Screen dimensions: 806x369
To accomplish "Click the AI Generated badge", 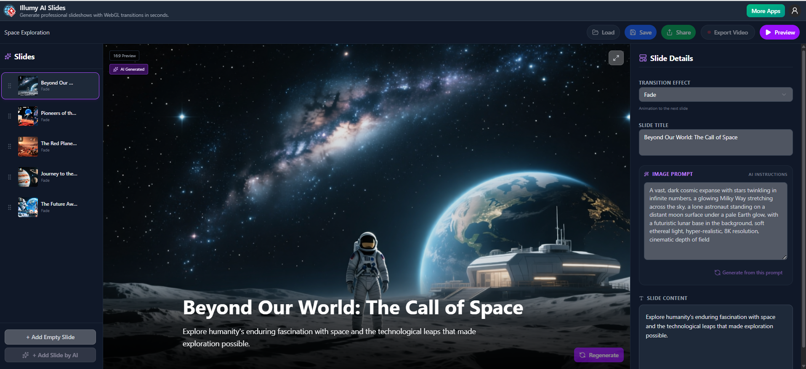I will (129, 69).
